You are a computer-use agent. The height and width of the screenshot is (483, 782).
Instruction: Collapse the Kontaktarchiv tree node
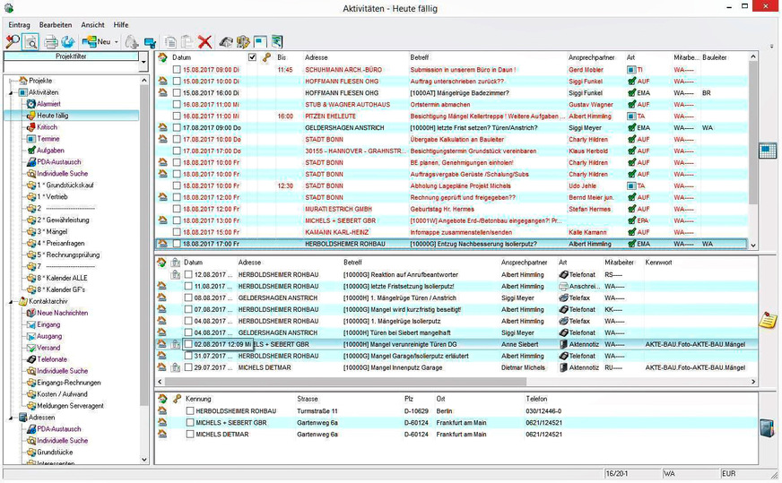(x=10, y=302)
